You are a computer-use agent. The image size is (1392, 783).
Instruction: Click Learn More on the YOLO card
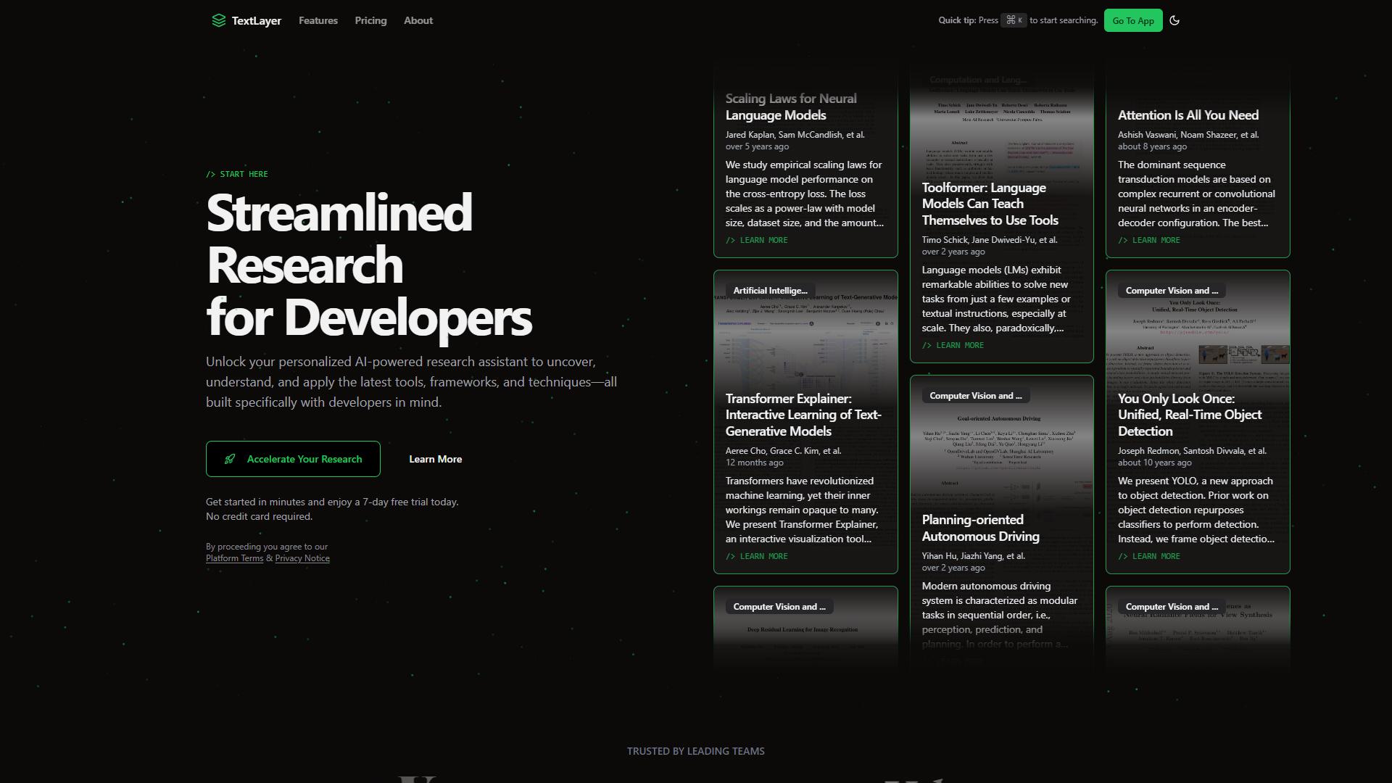pos(1148,556)
